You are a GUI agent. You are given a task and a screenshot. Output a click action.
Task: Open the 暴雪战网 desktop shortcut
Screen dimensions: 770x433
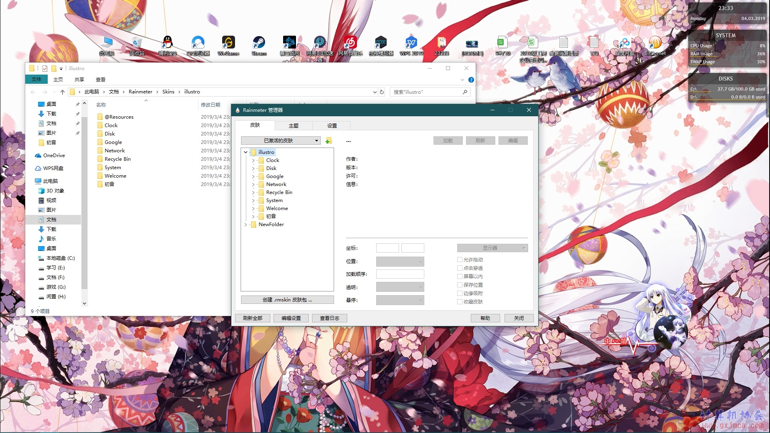(290, 45)
